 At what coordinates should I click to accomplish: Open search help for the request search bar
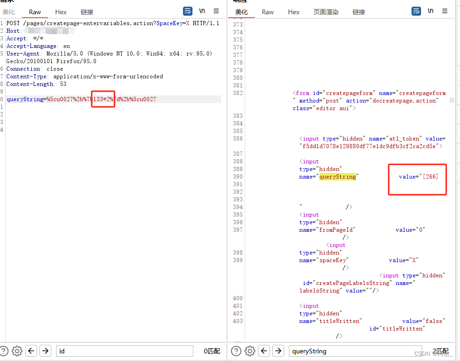(x=4, y=351)
